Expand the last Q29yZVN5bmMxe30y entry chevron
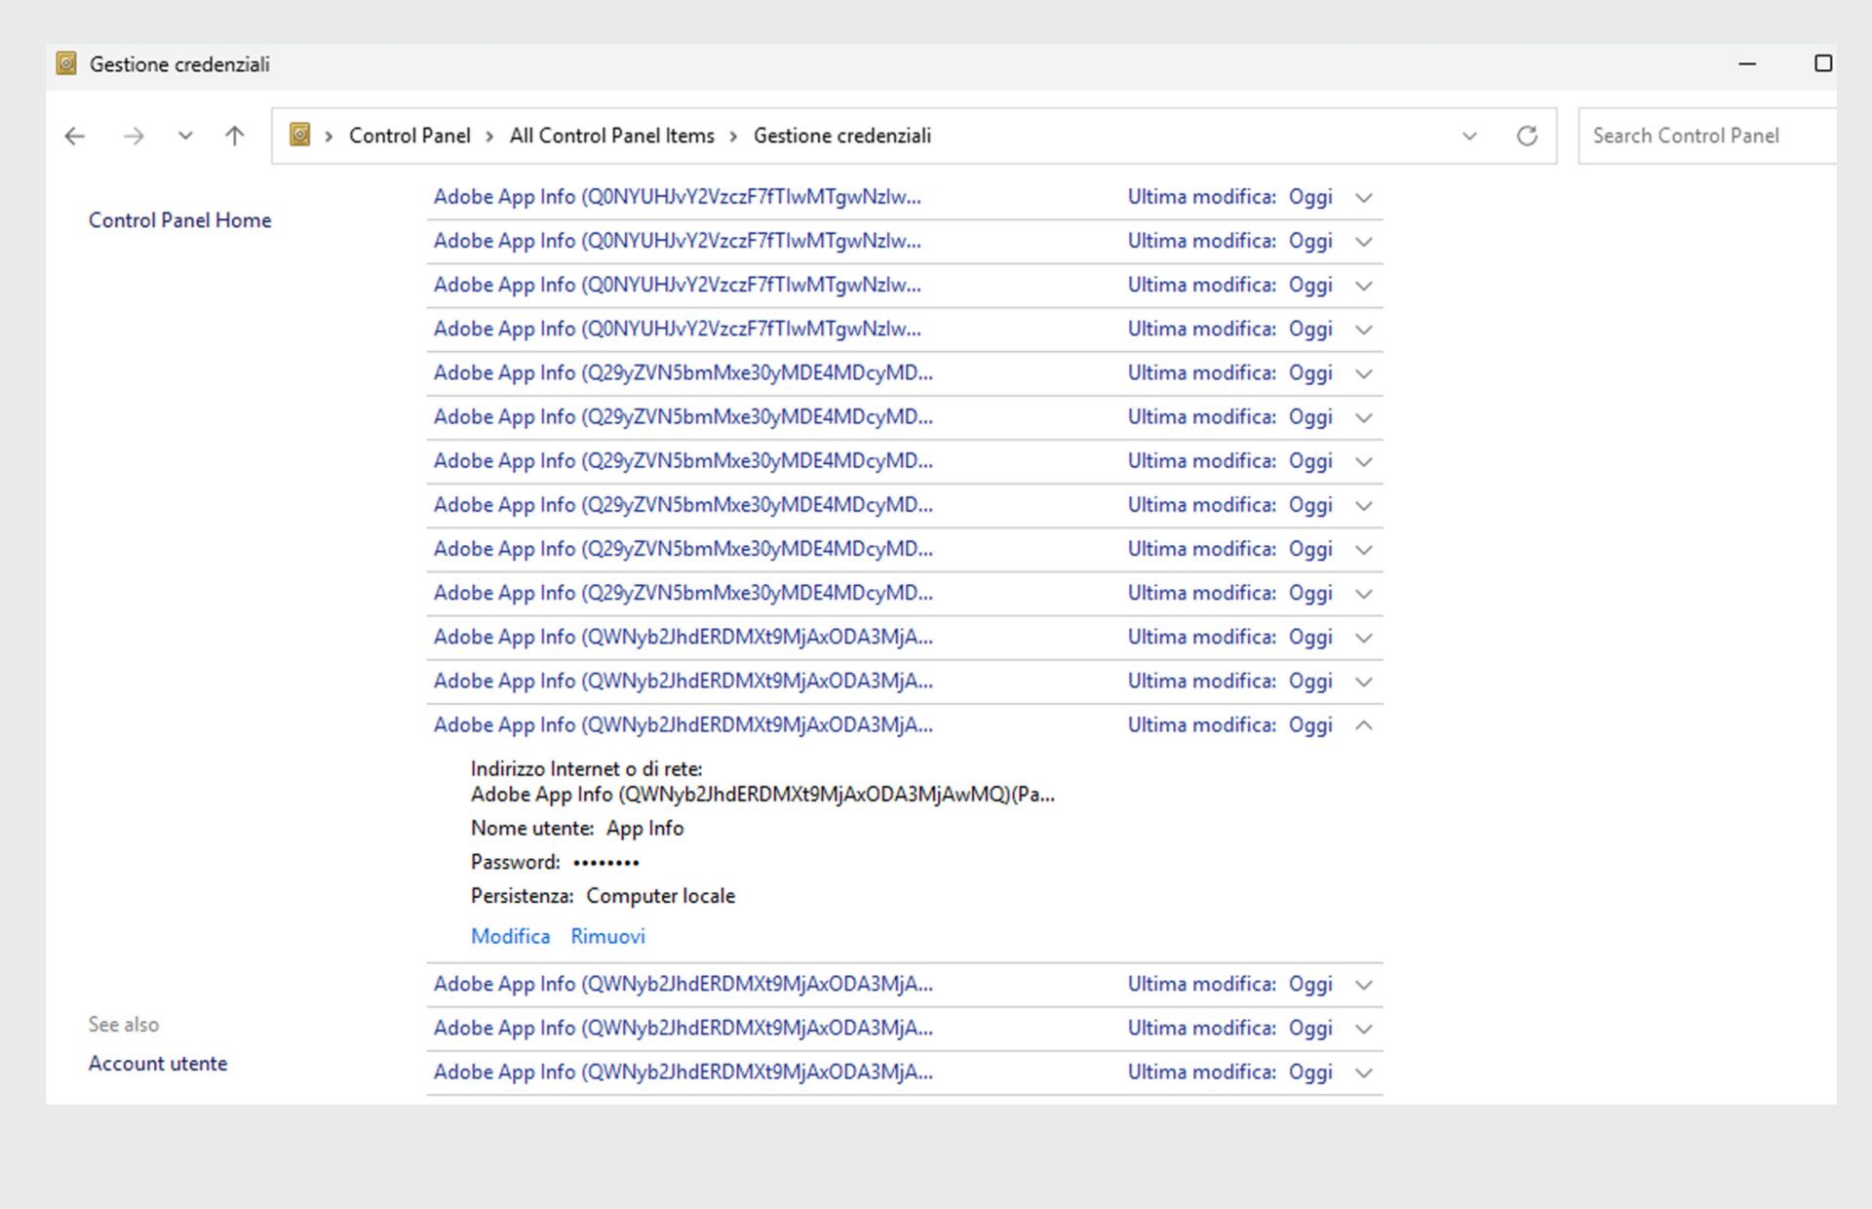 tap(1364, 594)
